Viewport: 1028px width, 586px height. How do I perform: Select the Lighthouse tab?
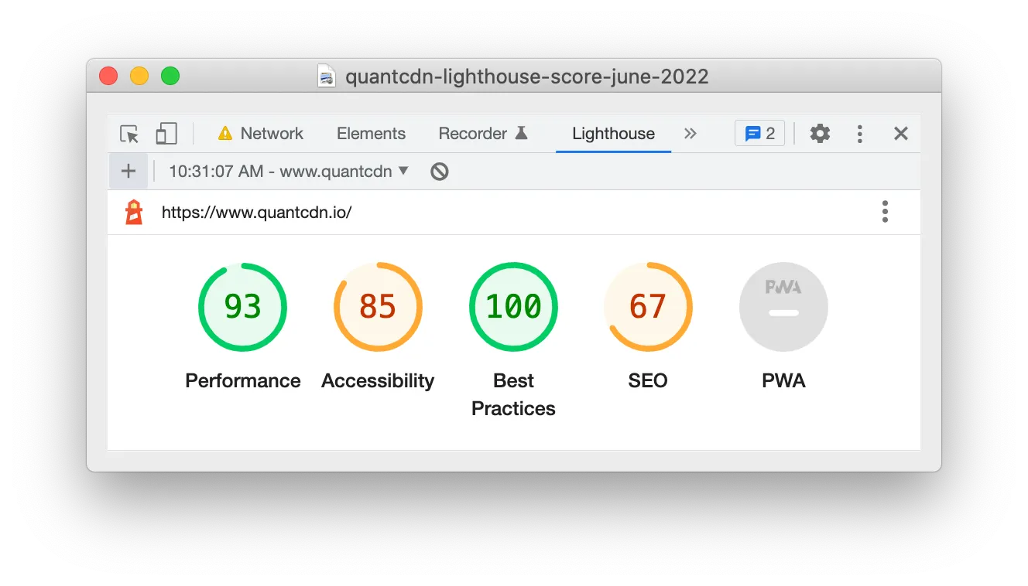click(613, 133)
